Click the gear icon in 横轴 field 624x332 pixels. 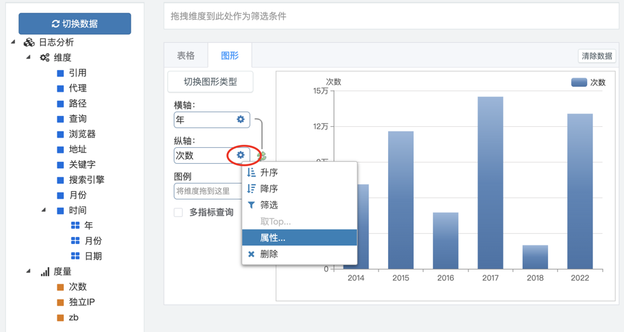[240, 119]
